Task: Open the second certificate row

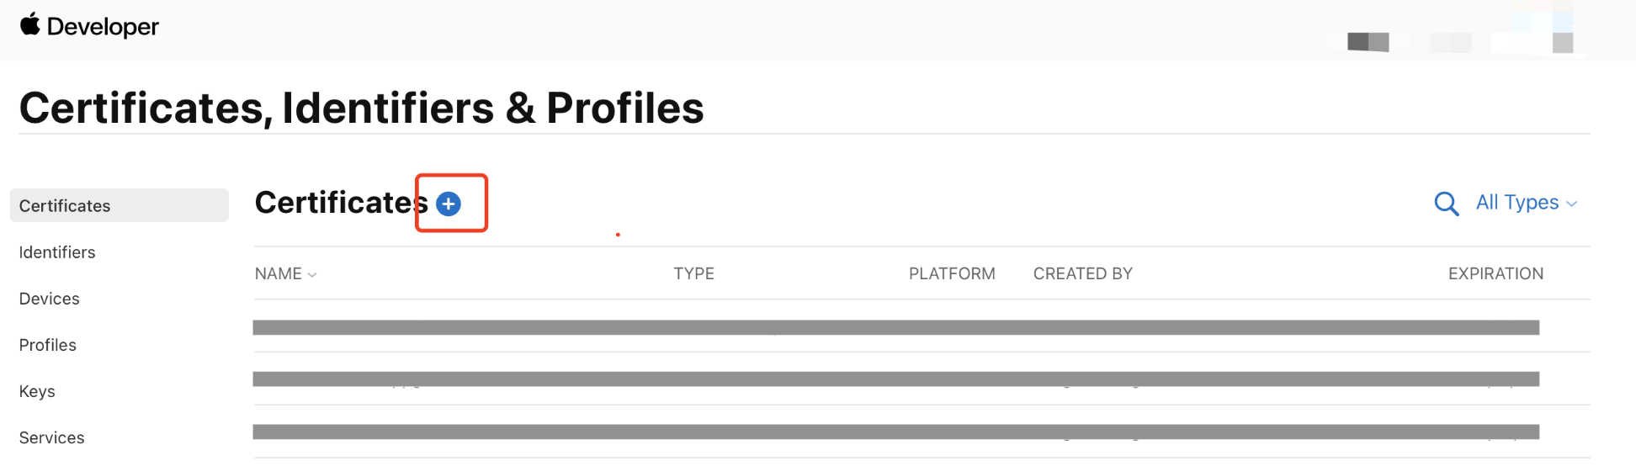Action: click(x=895, y=379)
